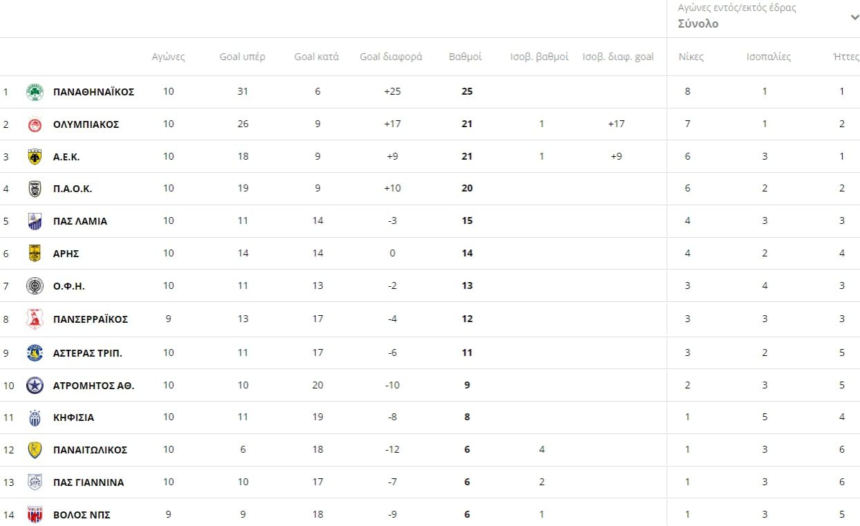Sort table by Βαθμοί column
This screenshot has height=526, width=860.
click(465, 57)
